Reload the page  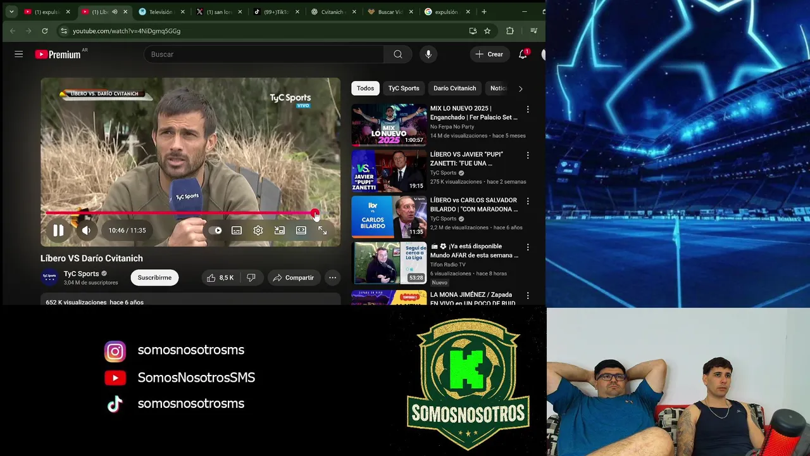(45, 30)
